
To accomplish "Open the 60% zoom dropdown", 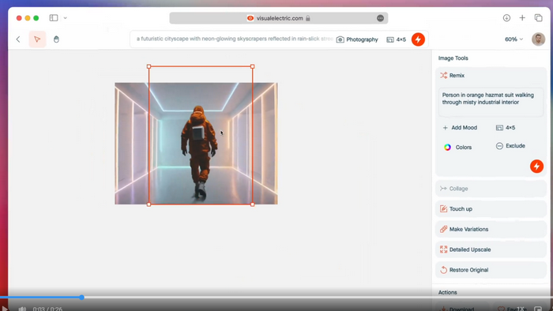I will 513,39.
